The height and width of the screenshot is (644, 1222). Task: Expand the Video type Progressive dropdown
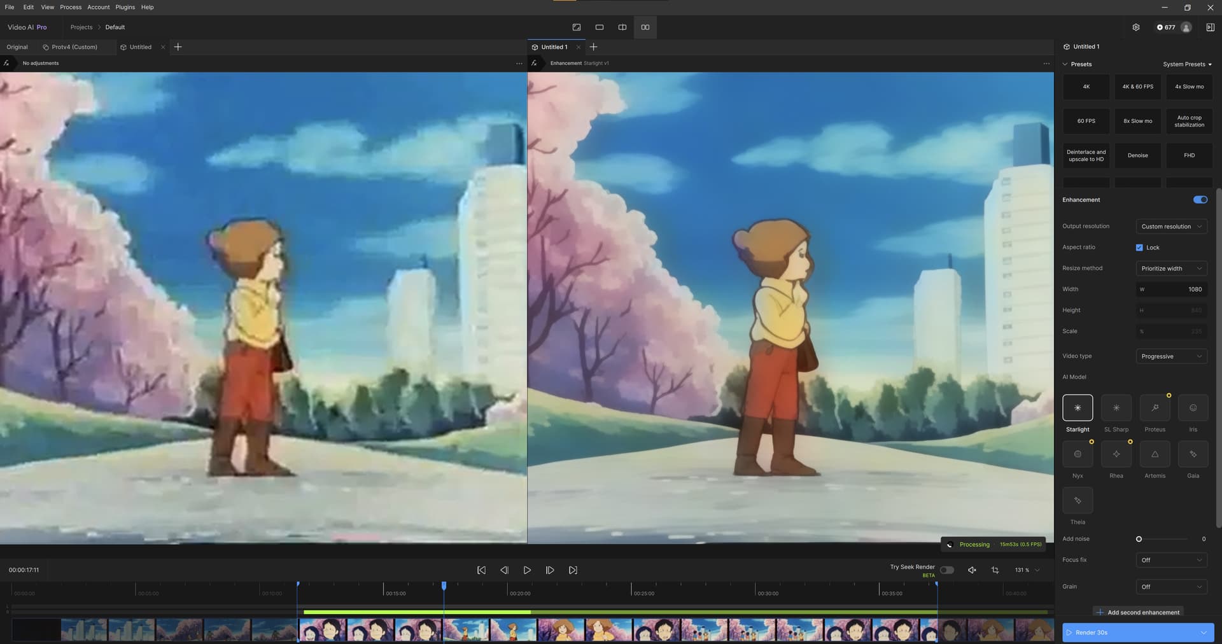(x=1171, y=356)
